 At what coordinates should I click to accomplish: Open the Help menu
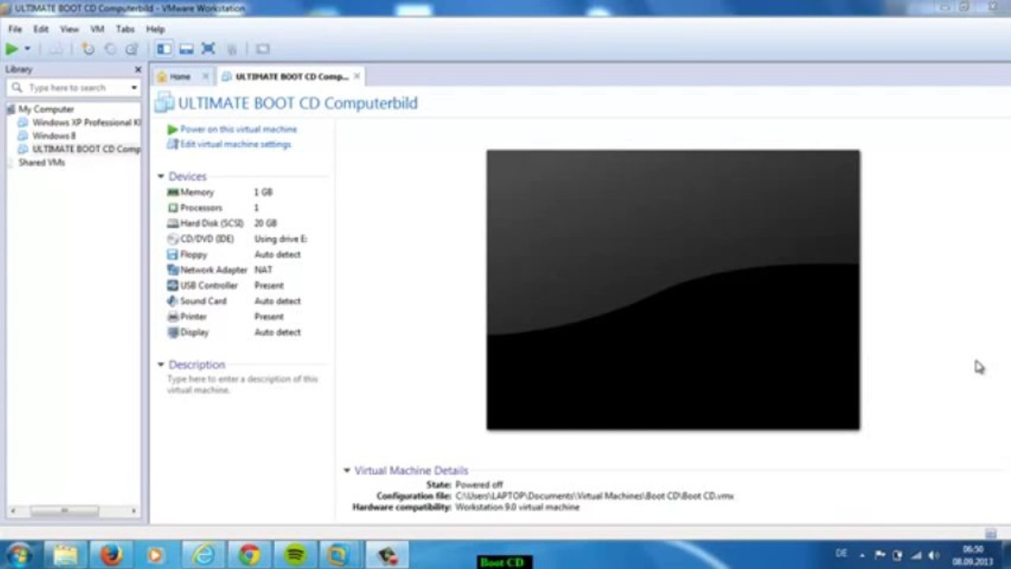pos(155,29)
